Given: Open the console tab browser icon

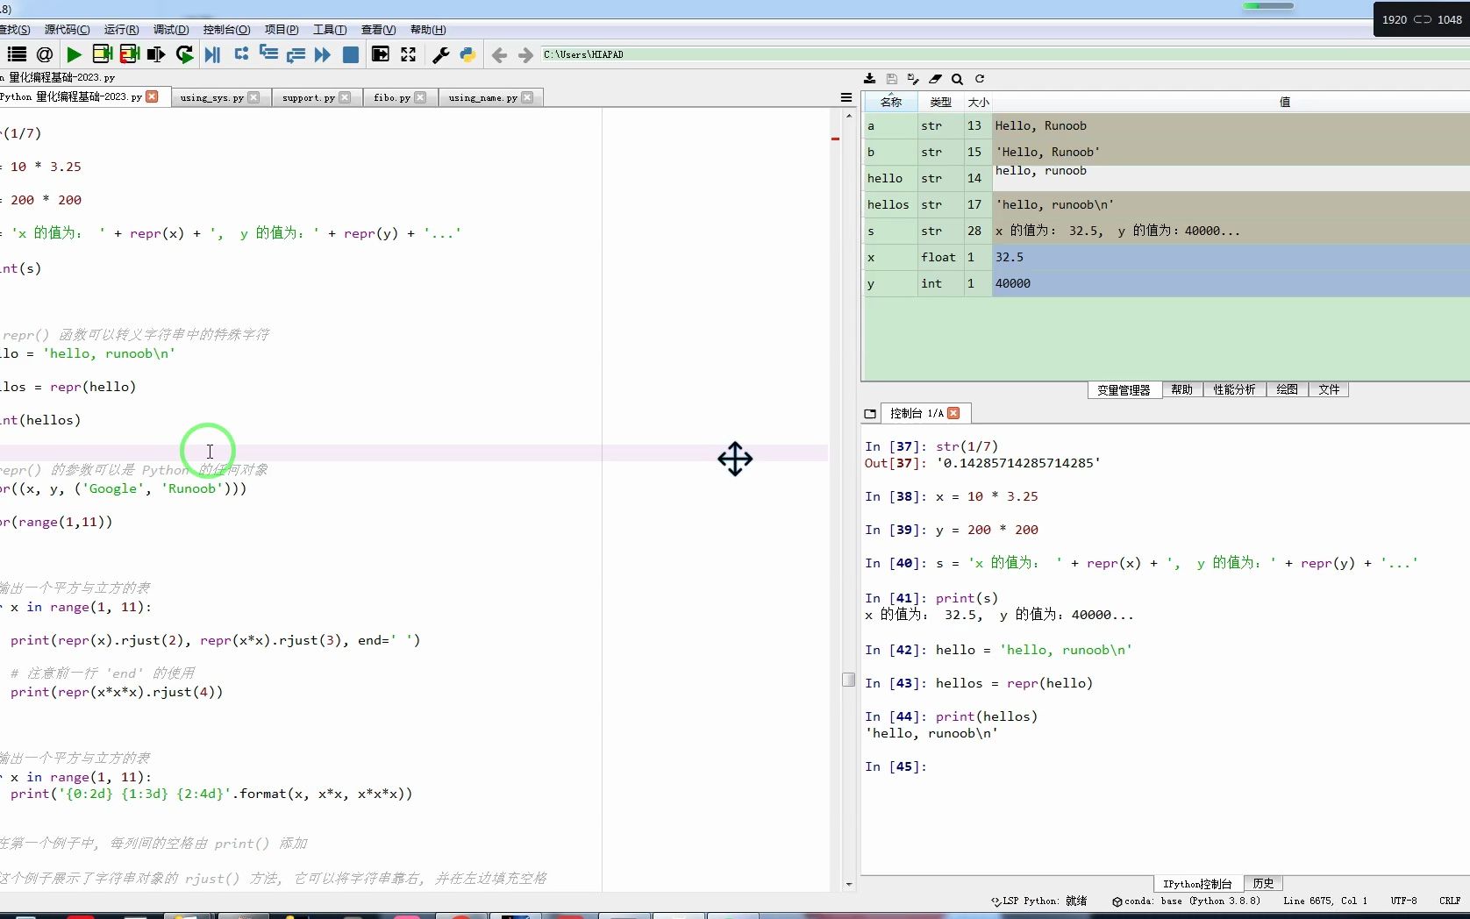Looking at the screenshot, I should (870, 414).
